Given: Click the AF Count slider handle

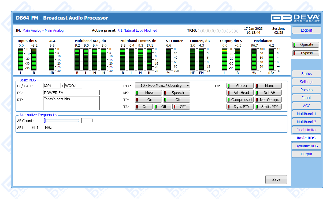Looking at the screenshot, I should pyautogui.click(x=45, y=121).
